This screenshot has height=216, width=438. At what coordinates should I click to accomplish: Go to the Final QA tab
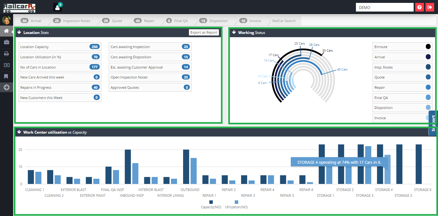177,21
